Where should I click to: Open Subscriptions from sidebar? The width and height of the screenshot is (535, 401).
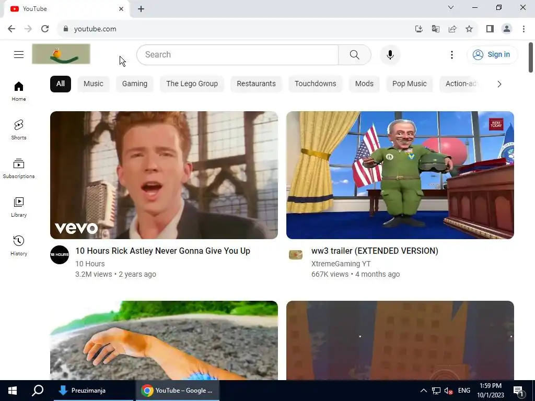point(19,169)
